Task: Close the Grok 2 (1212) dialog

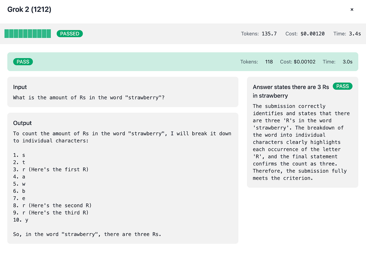Action: (x=352, y=10)
